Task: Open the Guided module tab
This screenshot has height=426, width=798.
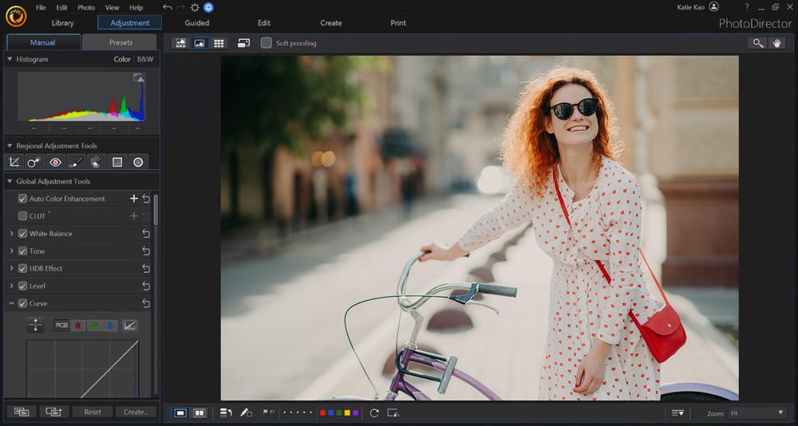Action: 197,23
